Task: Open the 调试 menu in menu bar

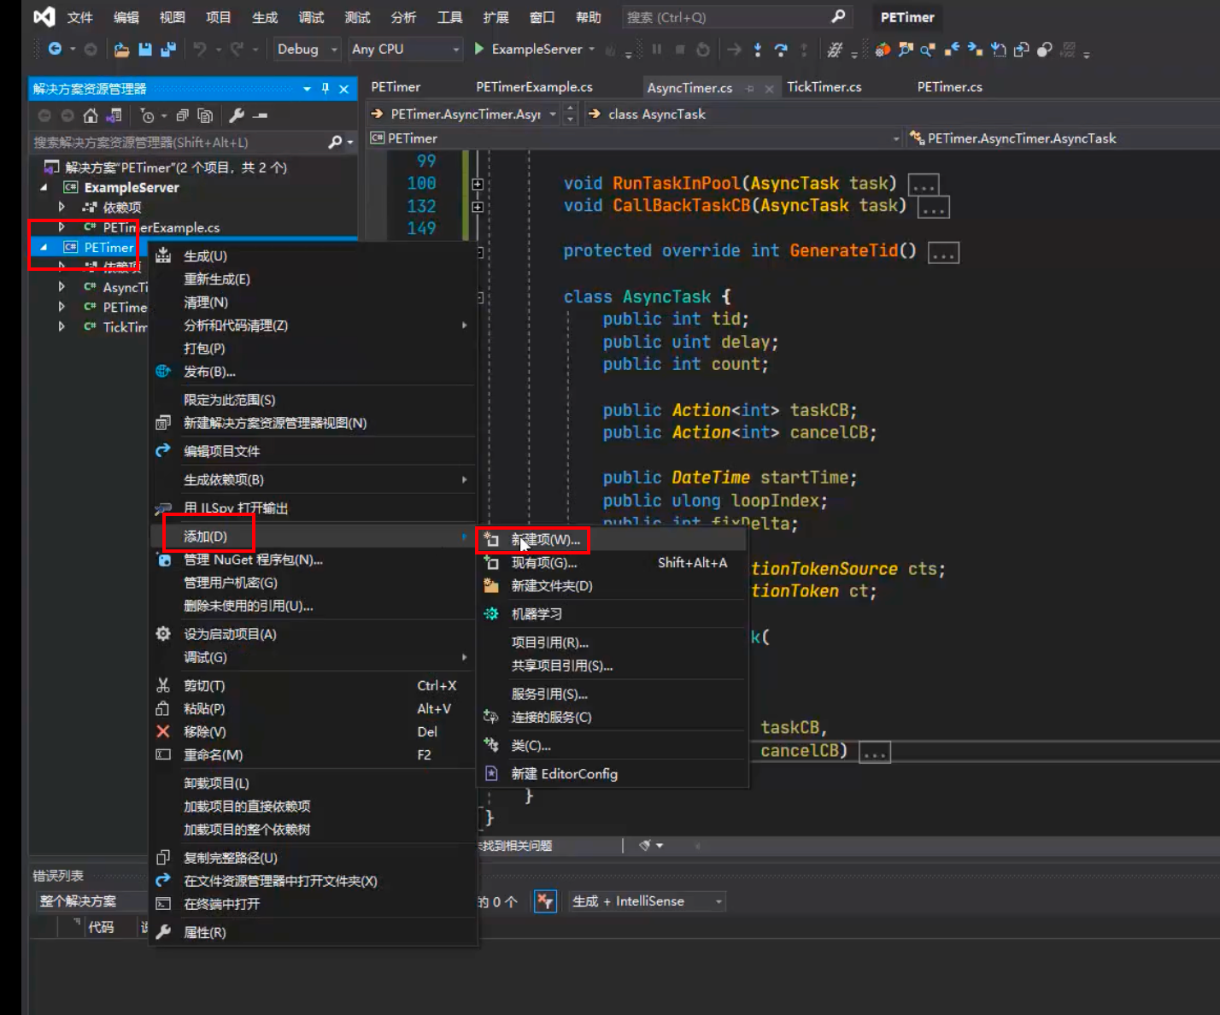Action: pos(311,17)
